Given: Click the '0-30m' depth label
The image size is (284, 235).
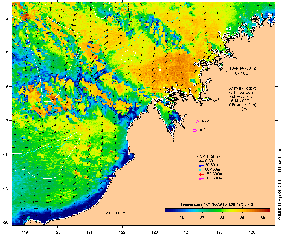Looking at the screenshot, I should point(210,161).
